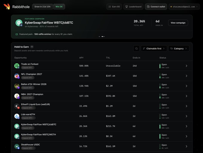Open the Ballon d'Or Winner row chevron

click(187, 86)
